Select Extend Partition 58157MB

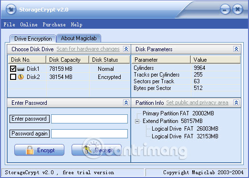pyautogui.click(x=173, y=121)
